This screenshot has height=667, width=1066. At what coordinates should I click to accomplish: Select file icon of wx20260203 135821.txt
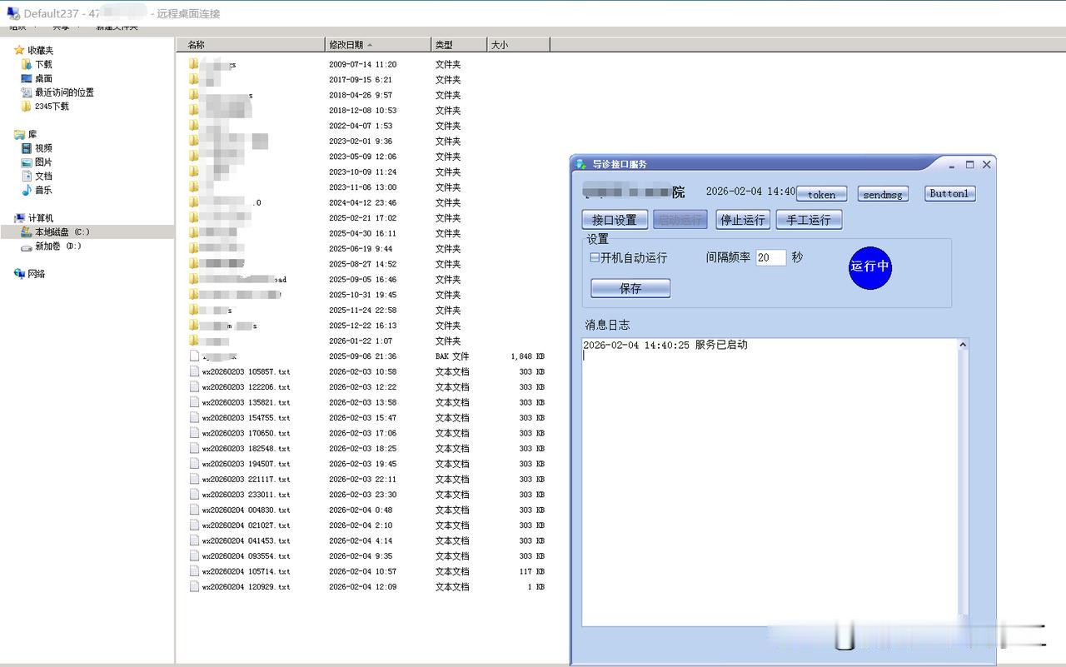click(x=194, y=402)
